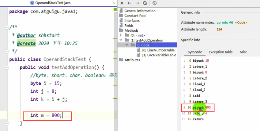Open [1] LocalVariableTable attribute
Screen dimensions: 260x131
[159, 55]
